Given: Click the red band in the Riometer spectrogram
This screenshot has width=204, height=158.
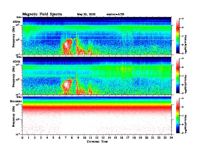Looking at the screenshot, I should click(97, 108).
